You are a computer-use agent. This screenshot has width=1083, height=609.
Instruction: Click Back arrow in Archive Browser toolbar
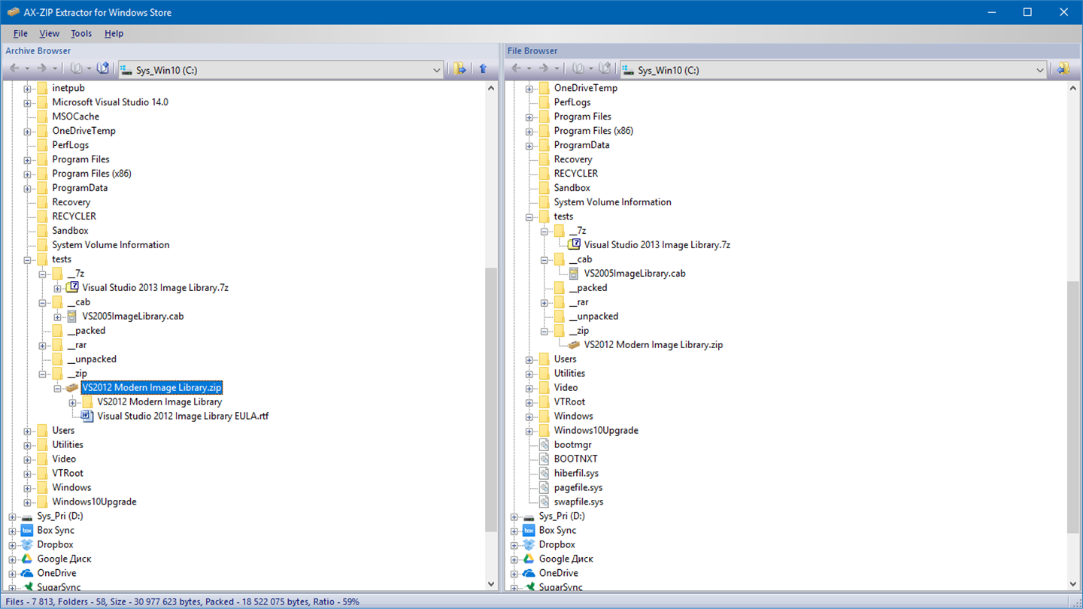tap(14, 69)
